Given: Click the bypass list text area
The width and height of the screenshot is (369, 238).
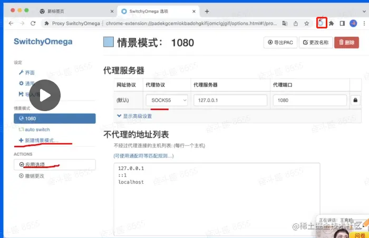Looking at the screenshot, I should [x=217, y=199].
